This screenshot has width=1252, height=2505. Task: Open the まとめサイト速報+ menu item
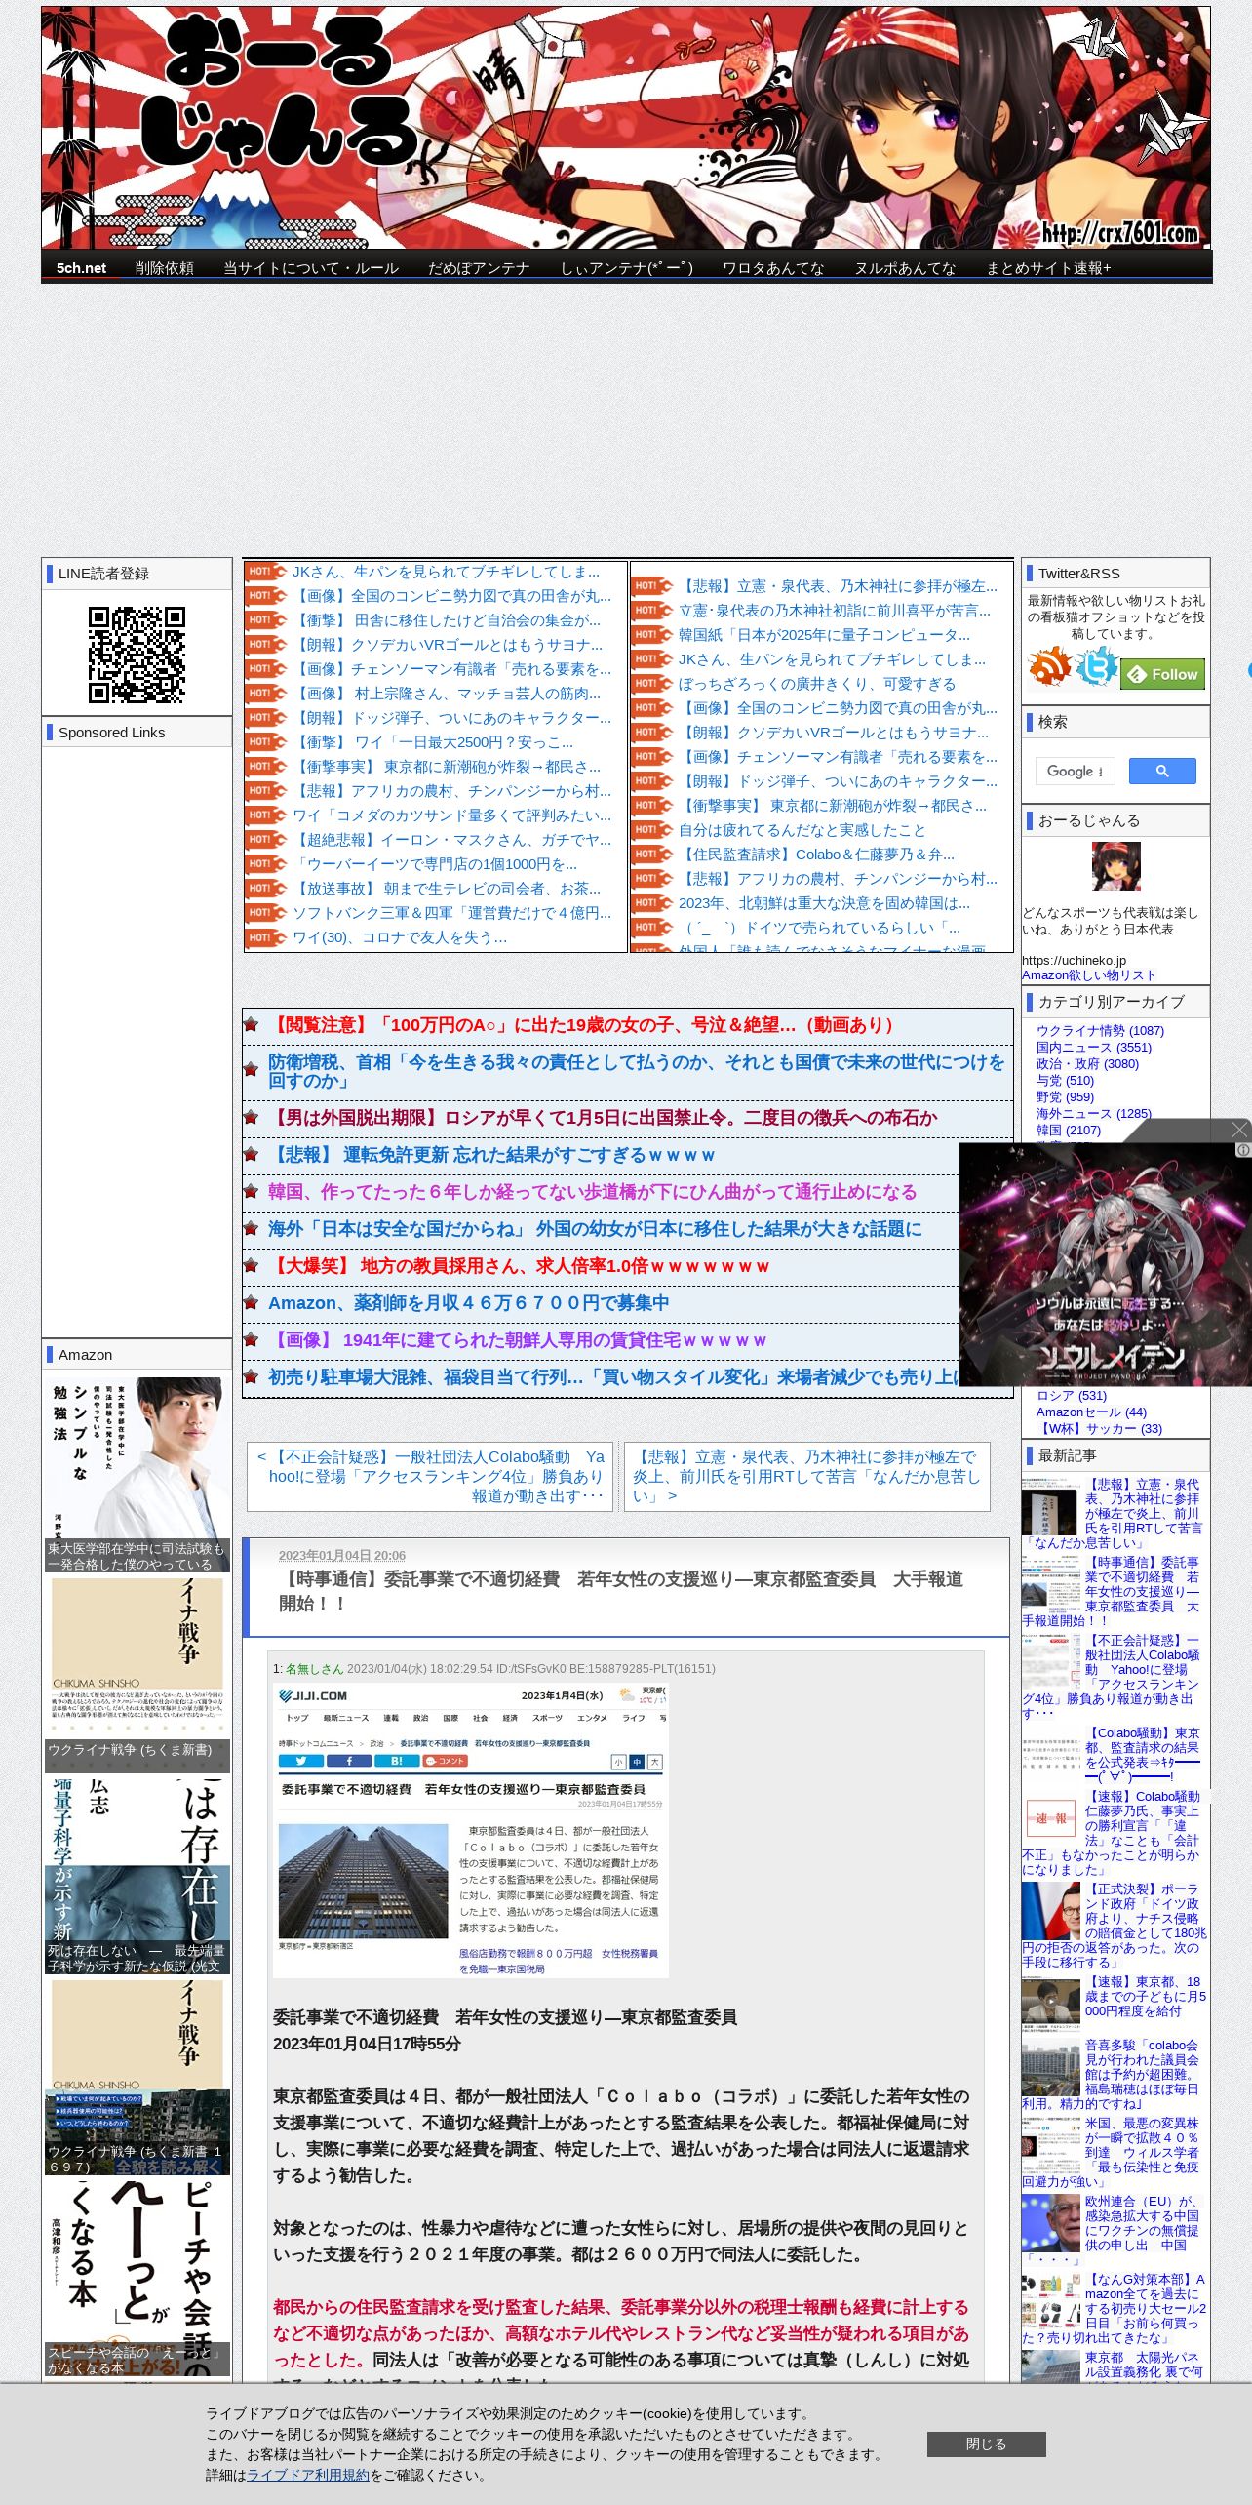[1048, 268]
